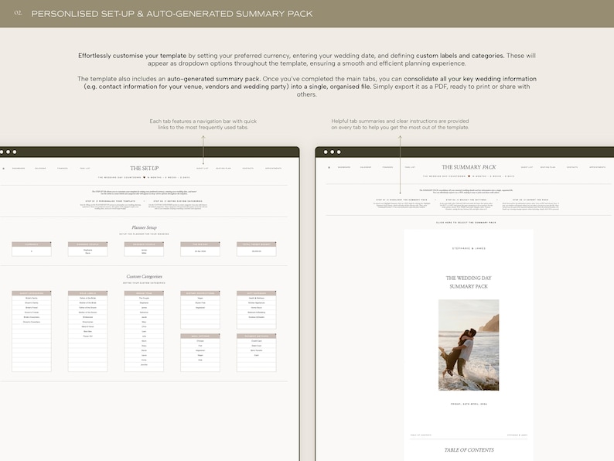This screenshot has height=461, width=614.
Task: Open Contacts link in Summary Pack window
Action: (x=572, y=167)
